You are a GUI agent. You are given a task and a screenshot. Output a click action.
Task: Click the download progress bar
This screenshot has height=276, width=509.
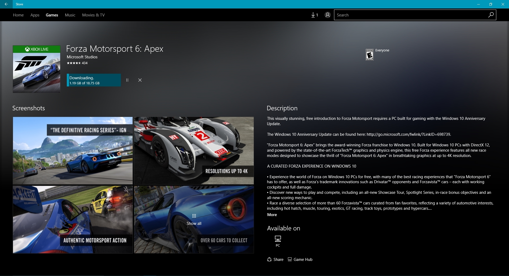pos(94,80)
